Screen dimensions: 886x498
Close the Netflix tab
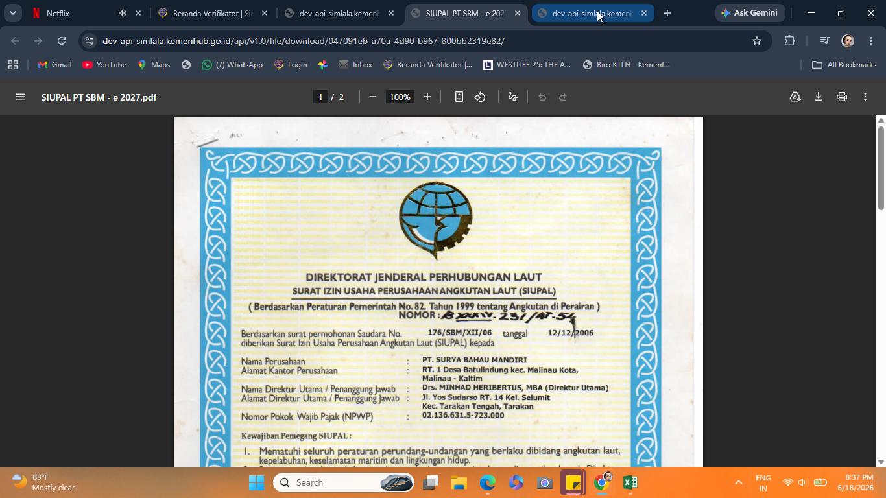tap(138, 13)
